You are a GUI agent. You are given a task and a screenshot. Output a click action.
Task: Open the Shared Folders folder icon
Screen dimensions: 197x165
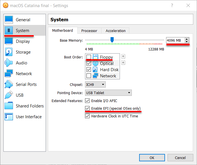point(9,106)
